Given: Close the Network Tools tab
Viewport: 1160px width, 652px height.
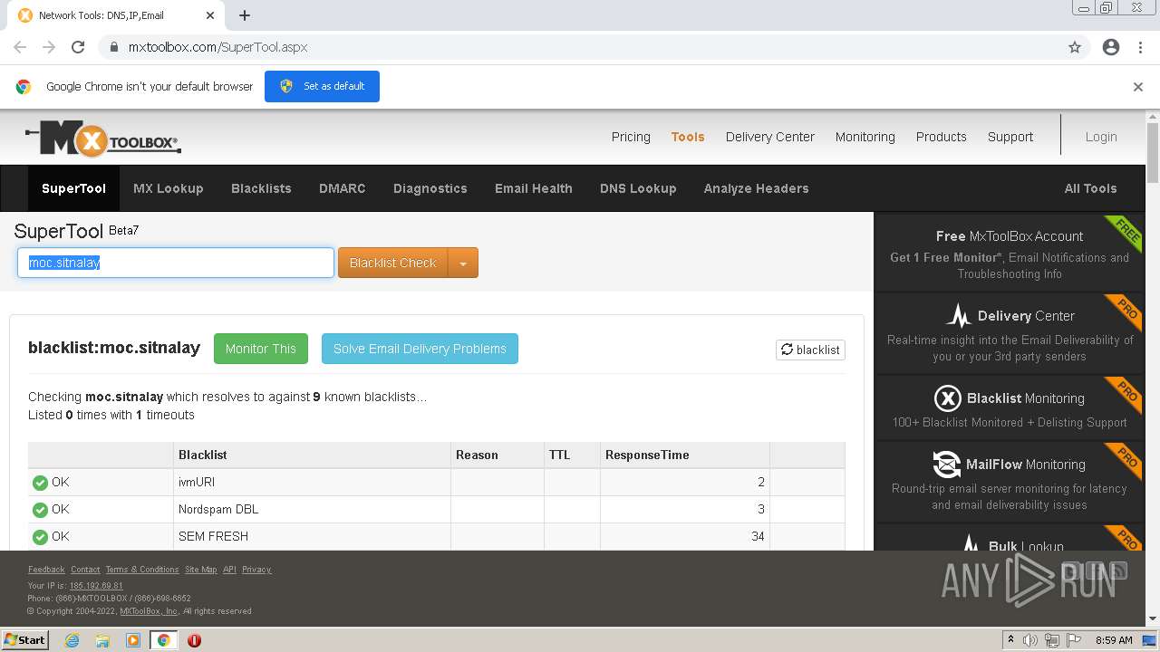Looking at the screenshot, I should point(210,15).
